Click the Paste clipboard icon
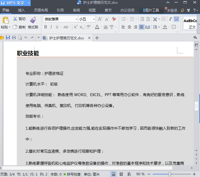Image resolution: width=200 pixels, height=177 pixels. pos(6,20)
